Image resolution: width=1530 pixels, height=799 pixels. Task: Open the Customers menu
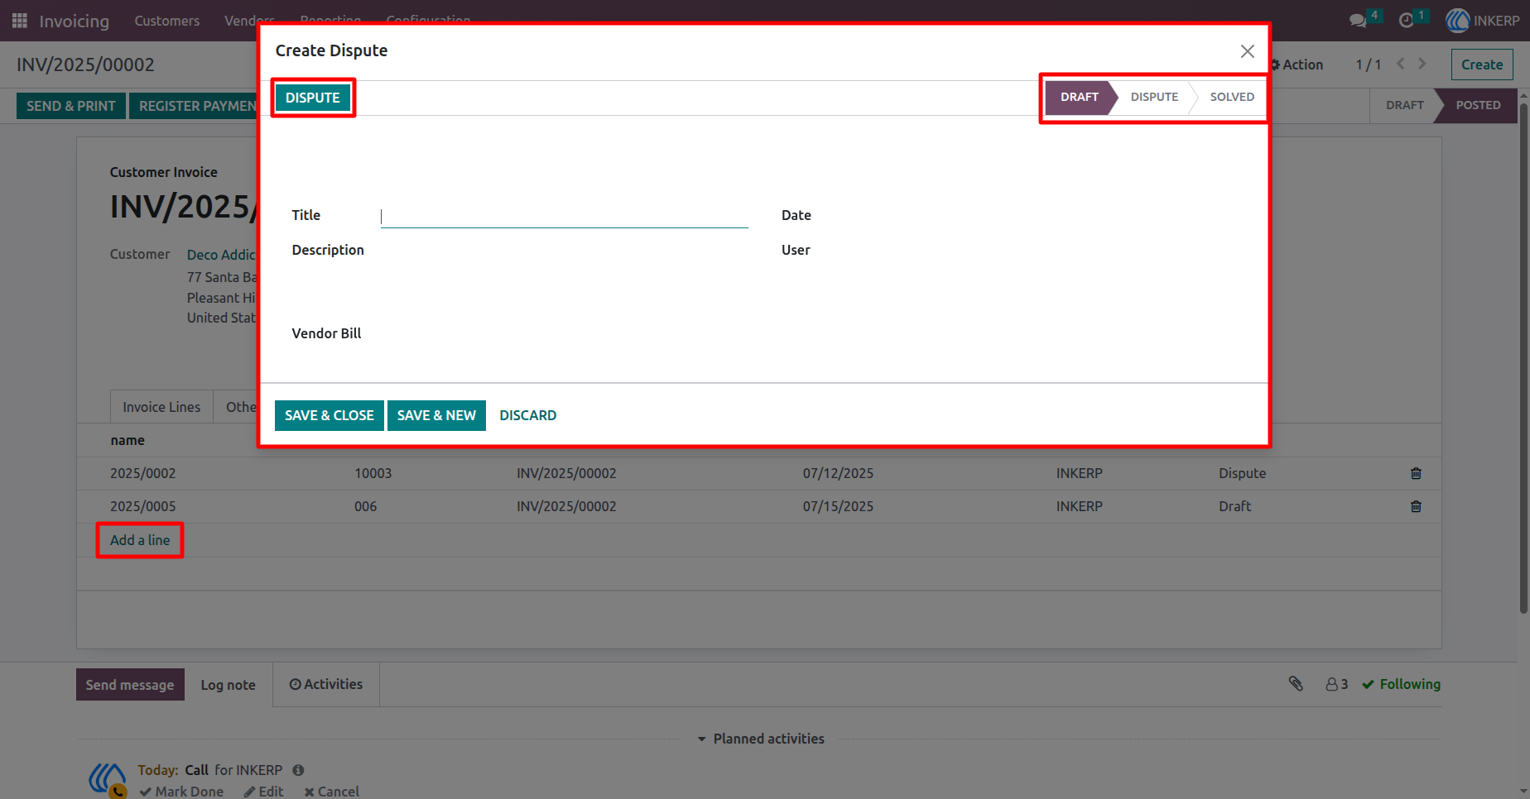[x=167, y=21]
